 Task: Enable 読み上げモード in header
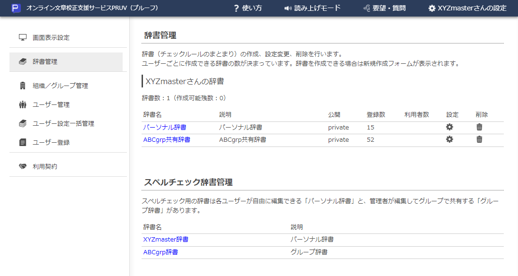click(x=312, y=9)
